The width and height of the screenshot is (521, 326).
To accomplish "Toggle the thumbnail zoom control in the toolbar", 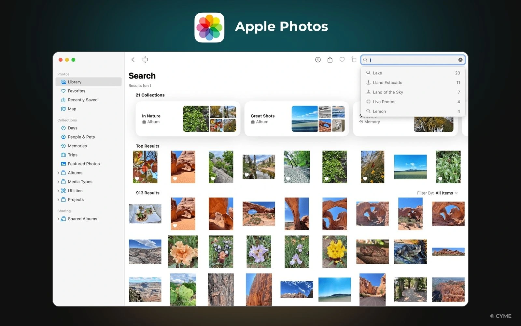I will (145, 60).
